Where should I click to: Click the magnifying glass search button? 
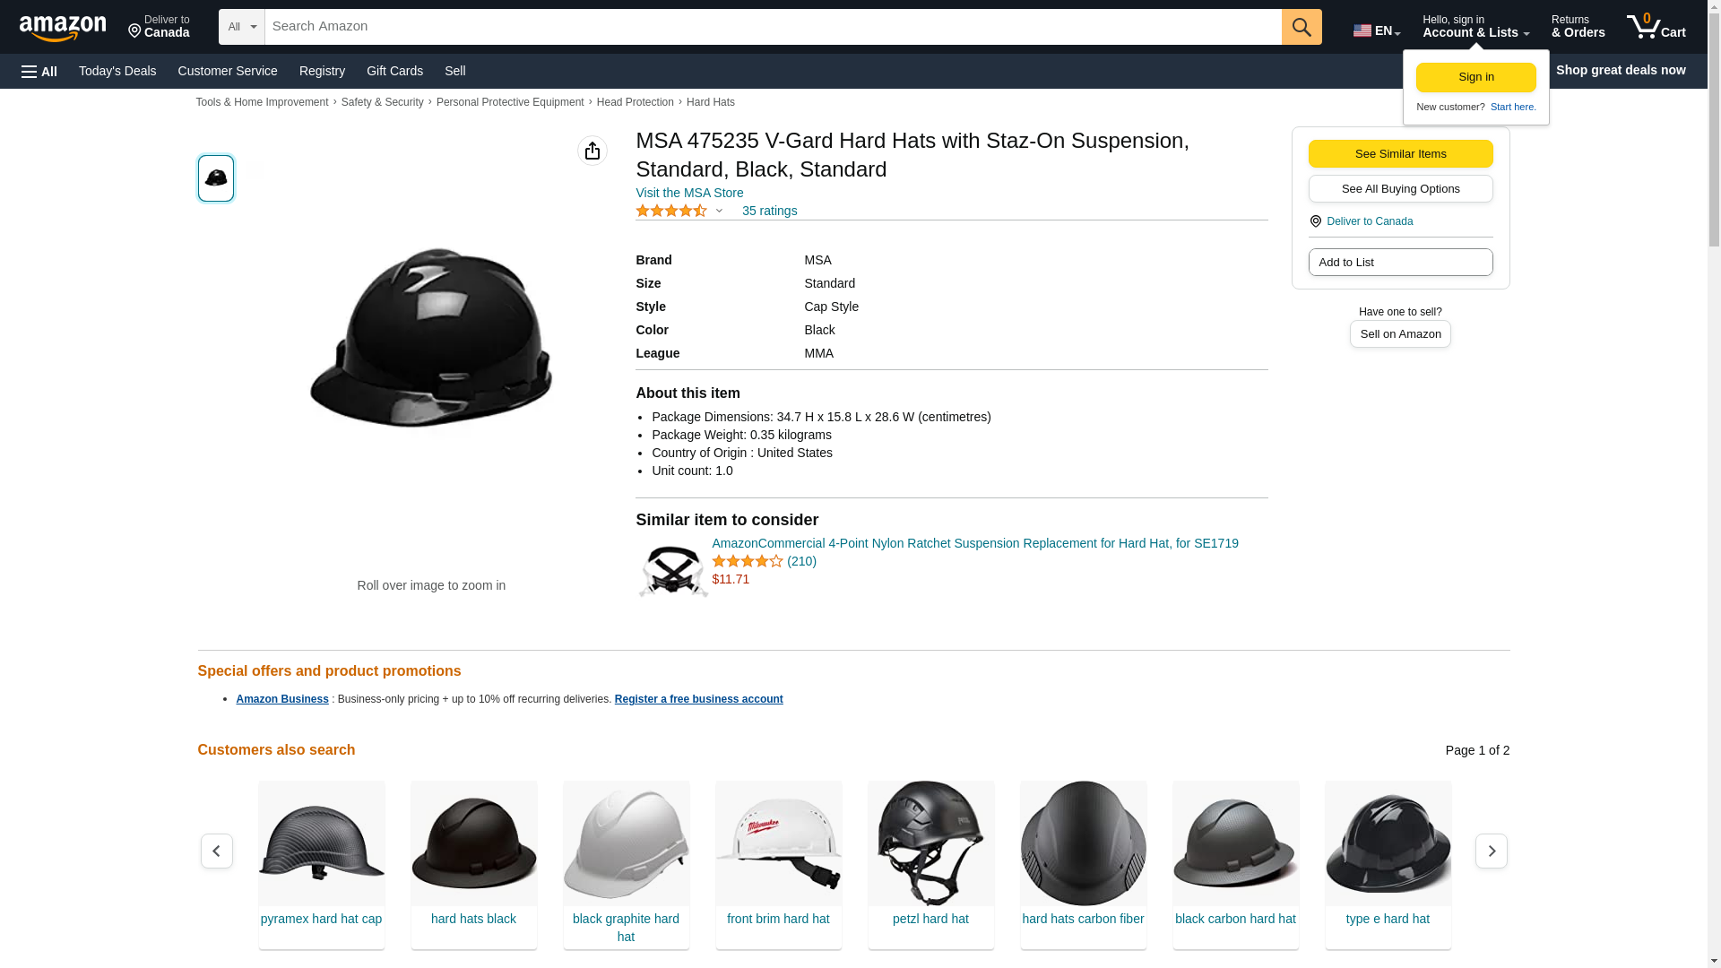coord(1302,27)
